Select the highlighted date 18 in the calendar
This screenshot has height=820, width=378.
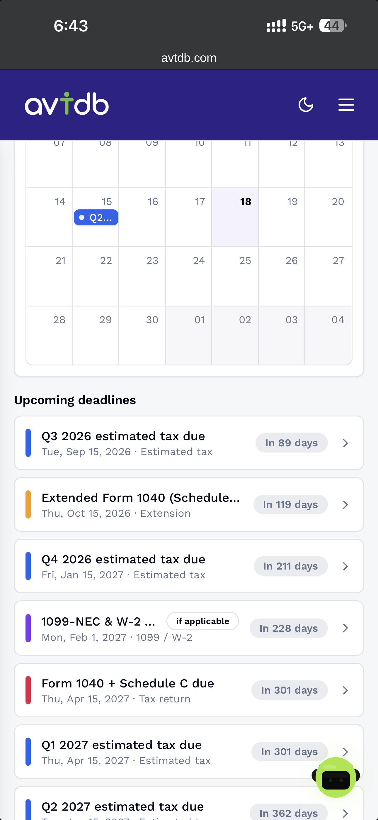(x=235, y=217)
